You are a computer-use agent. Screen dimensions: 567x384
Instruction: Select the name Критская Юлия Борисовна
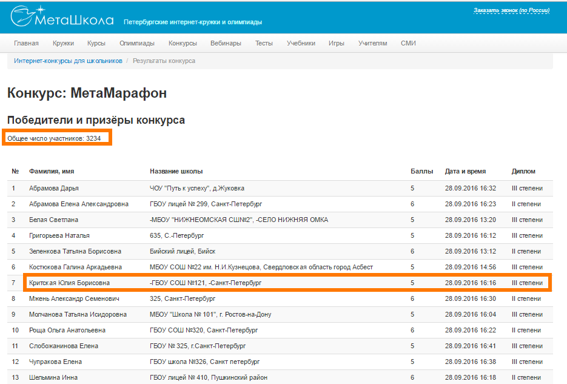pos(69,283)
